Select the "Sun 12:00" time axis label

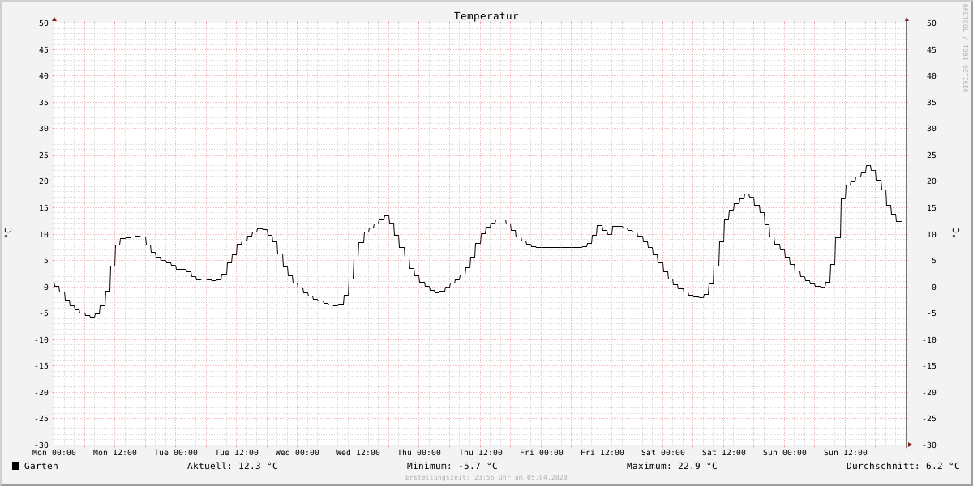(x=846, y=453)
